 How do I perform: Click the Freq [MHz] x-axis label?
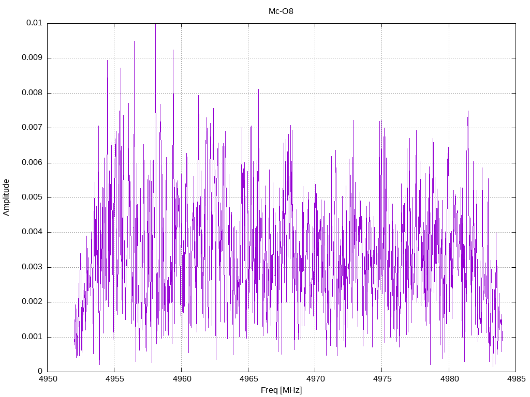click(x=281, y=390)
